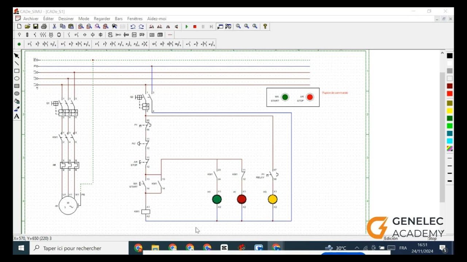467x262 pixels.
Task: Click the vertical scrollbar of the drawing area
Action: (x=442, y=137)
